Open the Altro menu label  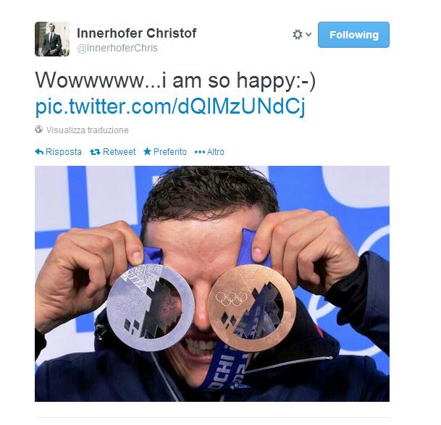(216, 152)
